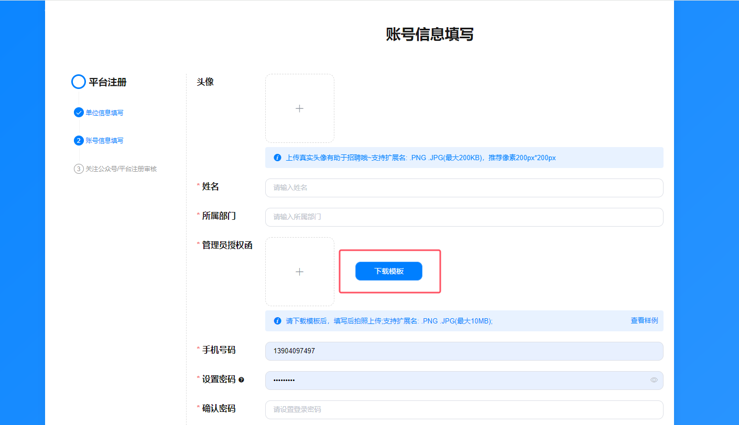Click the avatar upload plus box
This screenshot has width=739, height=425.
[299, 108]
